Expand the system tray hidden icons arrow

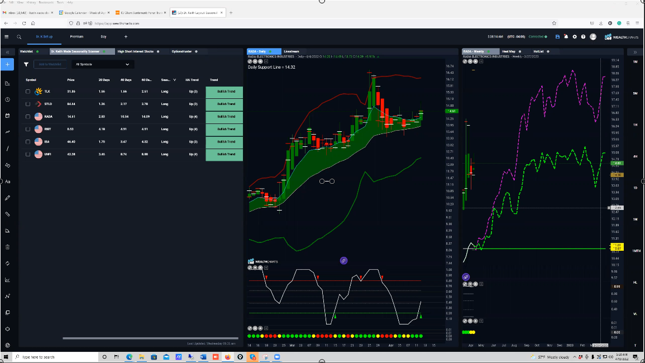click(575, 357)
